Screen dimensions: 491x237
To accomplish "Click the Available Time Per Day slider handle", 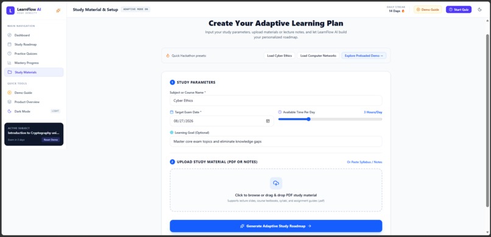I will point(308,119).
